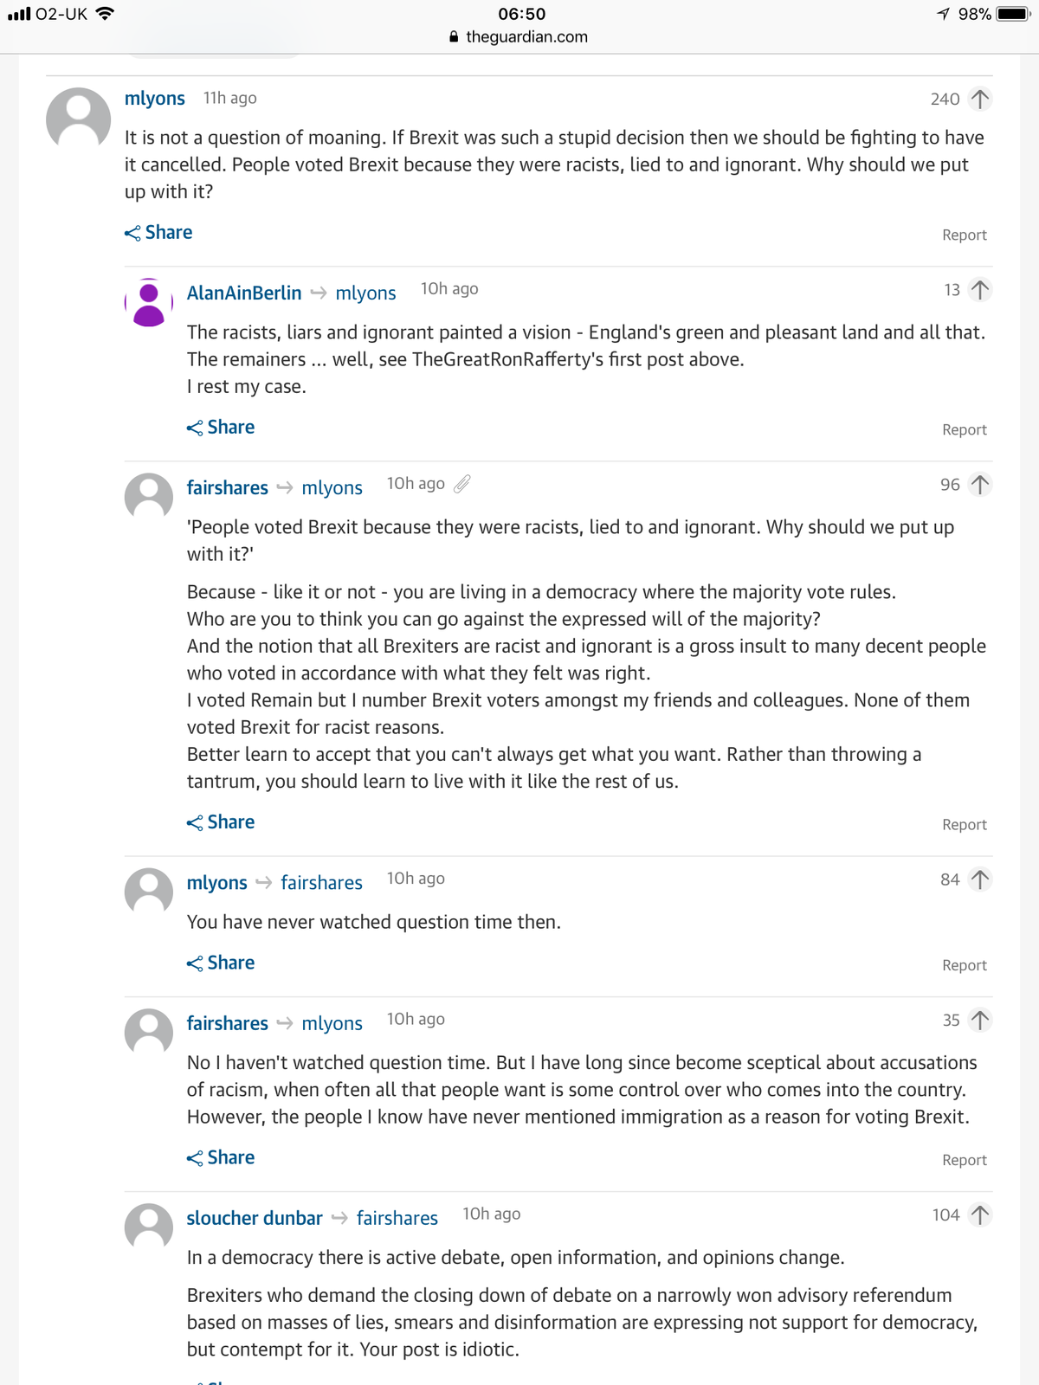This screenshot has width=1039, height=1385.
Task: Open the 11h ago timestamp on mlyons' comment
Action: coord(230,98)
